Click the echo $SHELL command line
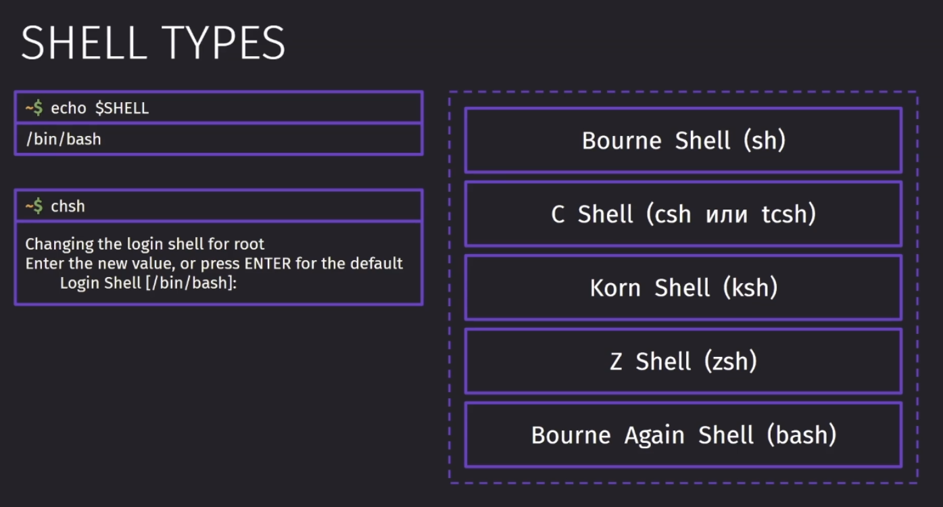This screenshot has width=943, height=507. click(218, 107)
